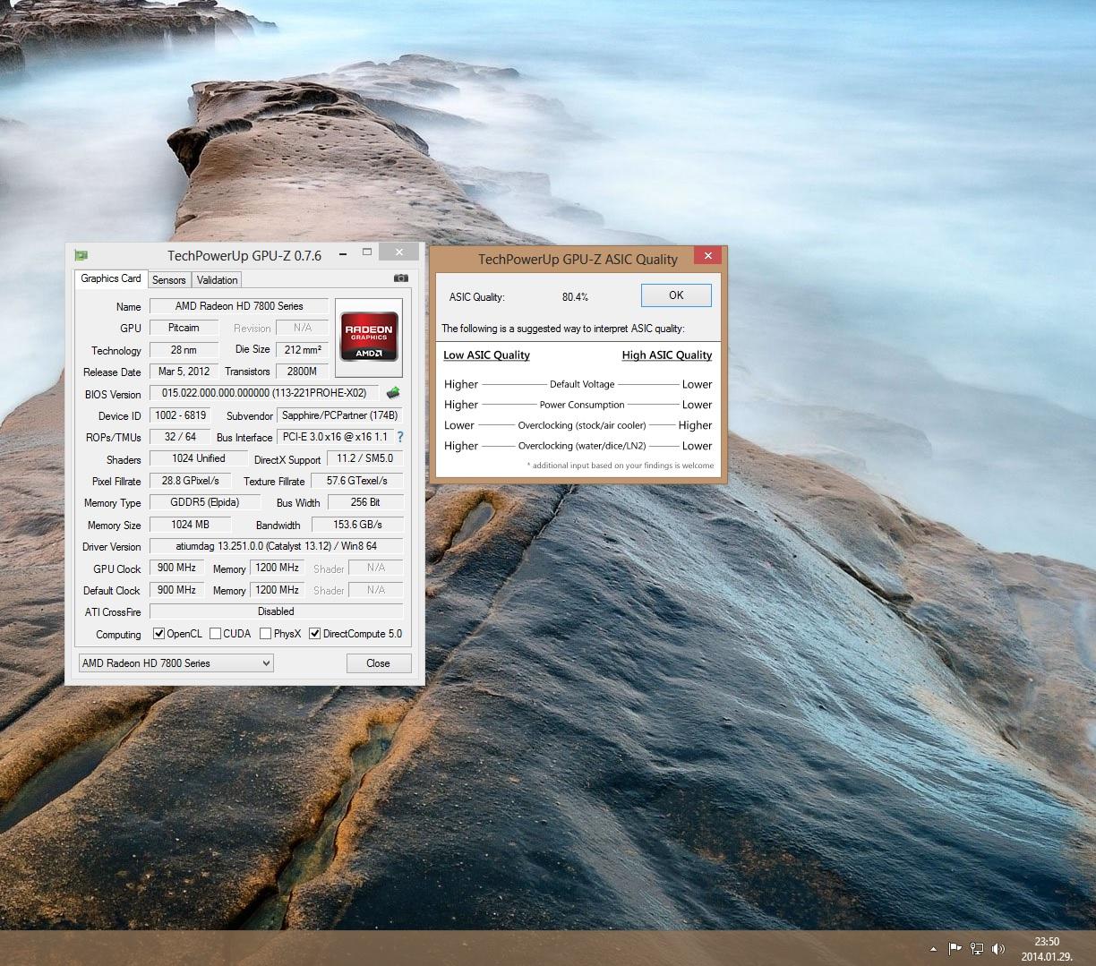Click the ATI CrossFire Disabled field
The width and height of the screenshot is (1096, 966).
(x=276, y=611)
